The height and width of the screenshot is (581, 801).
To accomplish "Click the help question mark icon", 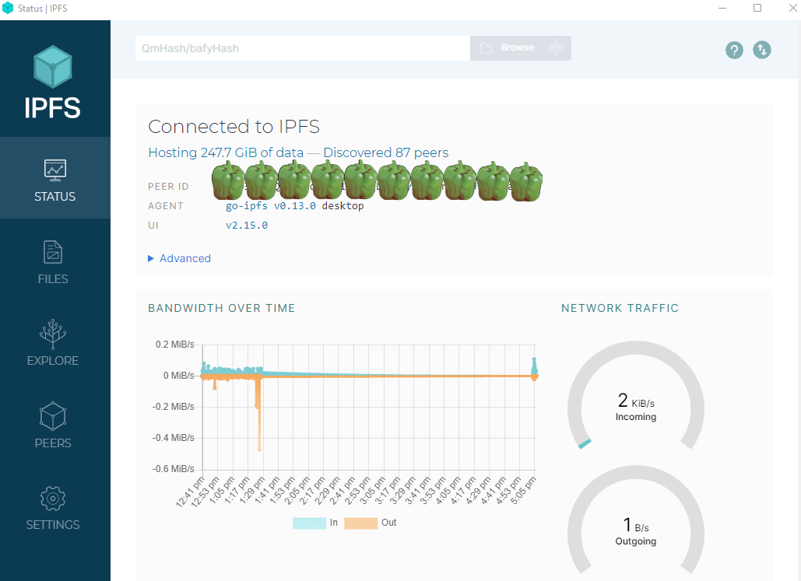I will click(x=734, y=50).
